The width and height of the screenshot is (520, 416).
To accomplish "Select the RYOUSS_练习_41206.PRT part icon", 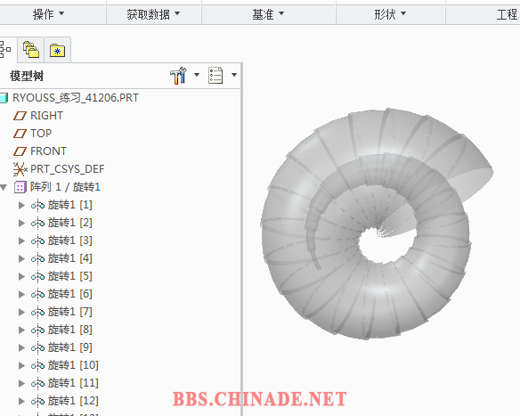I will [4, 98].
